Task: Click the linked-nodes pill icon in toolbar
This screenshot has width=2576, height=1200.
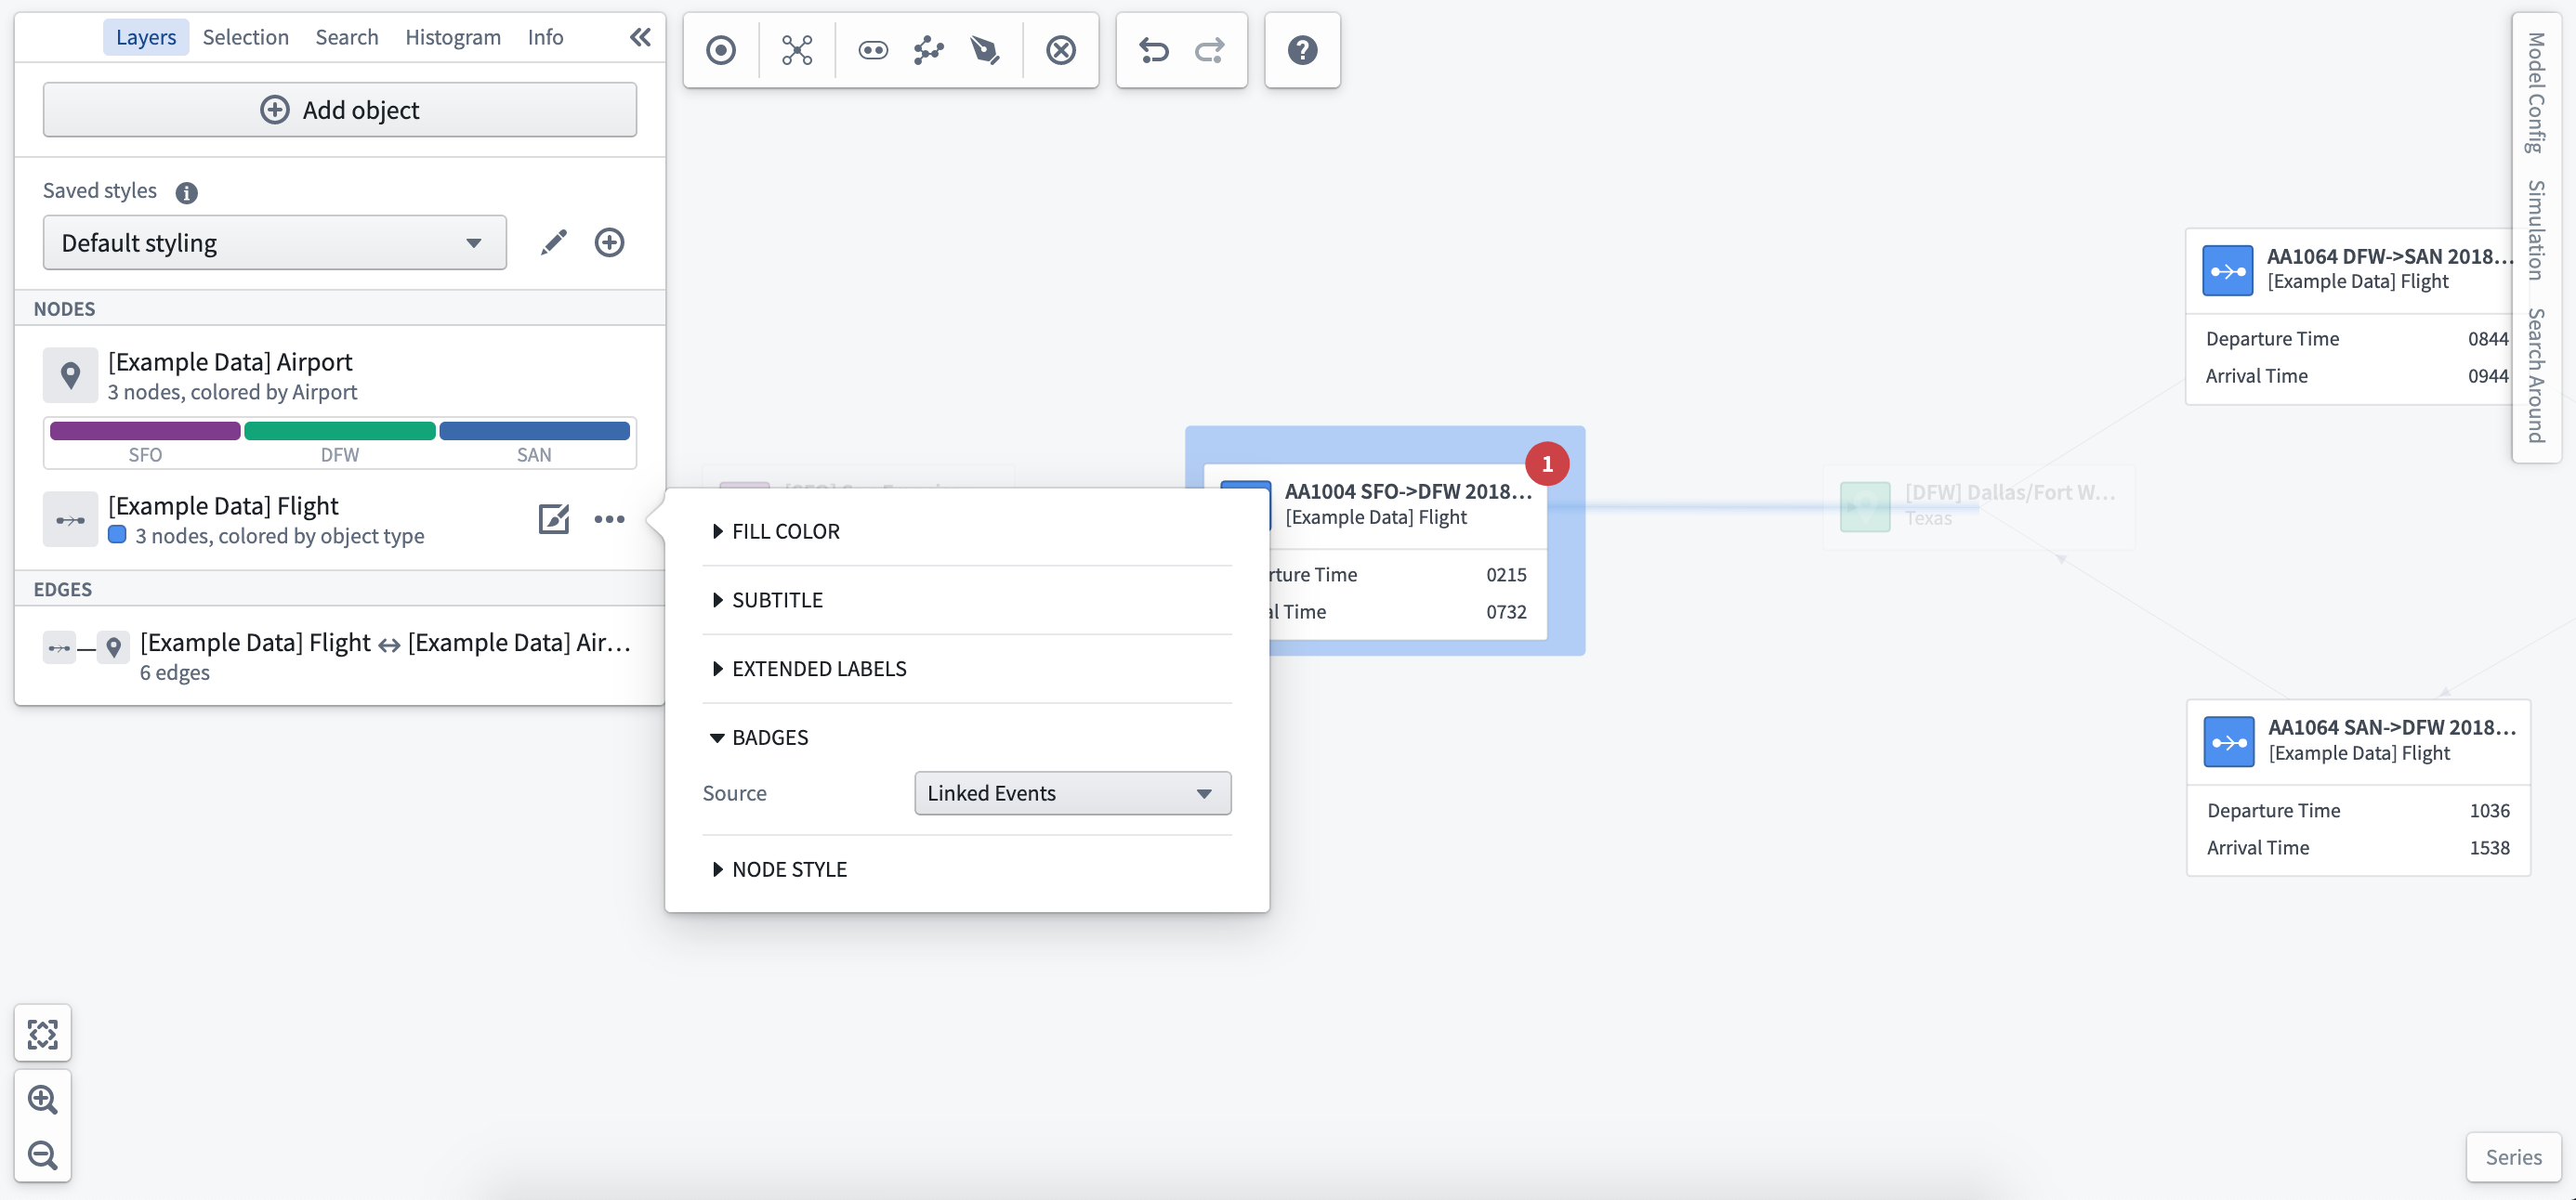Action: click(x=873, y=50)
